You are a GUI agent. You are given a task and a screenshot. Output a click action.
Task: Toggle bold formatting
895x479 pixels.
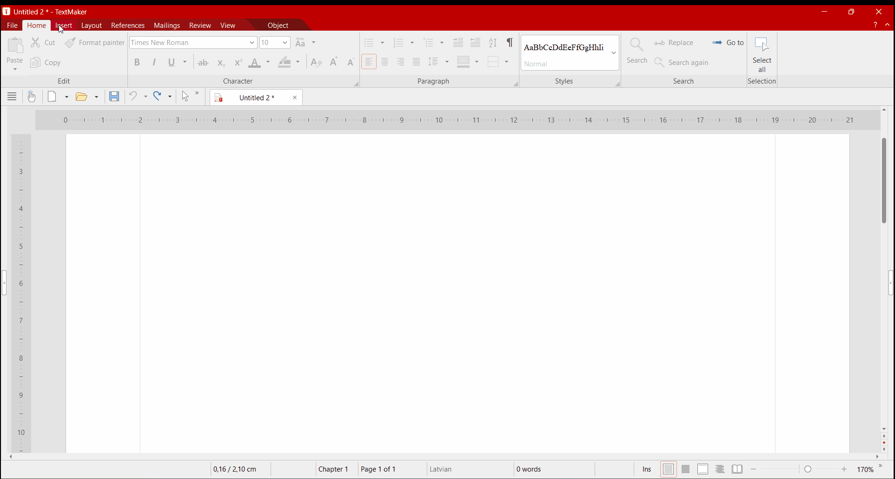click(137, 62)
